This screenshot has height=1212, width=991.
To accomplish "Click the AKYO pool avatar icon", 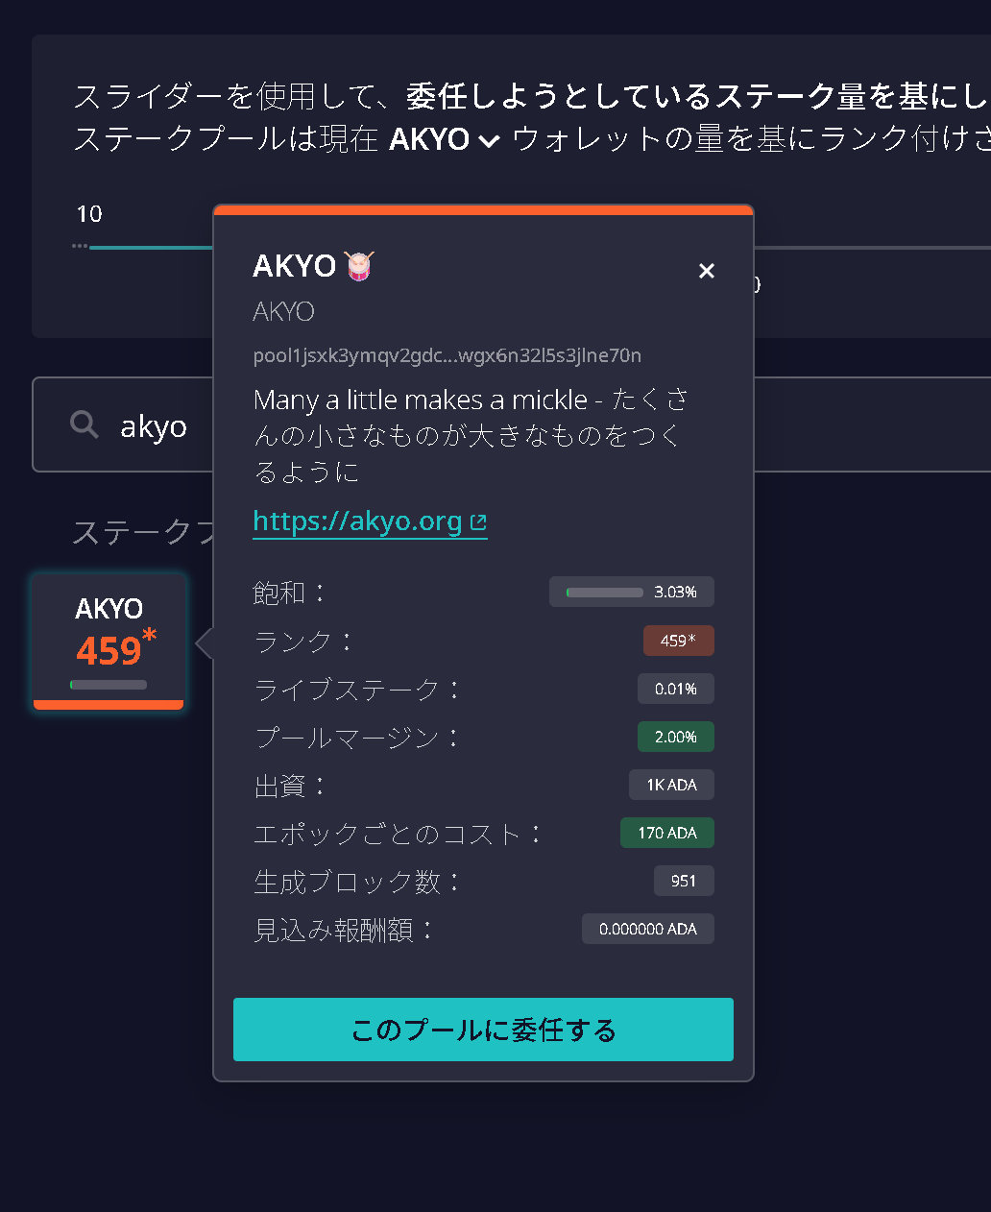I will [x=359, y=266].
